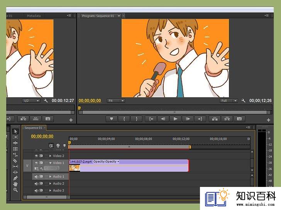Image resolution: width=281 pixels, height=210 pixels.
Task: Select the Rate Stretch tool
Action: (15, 155)
